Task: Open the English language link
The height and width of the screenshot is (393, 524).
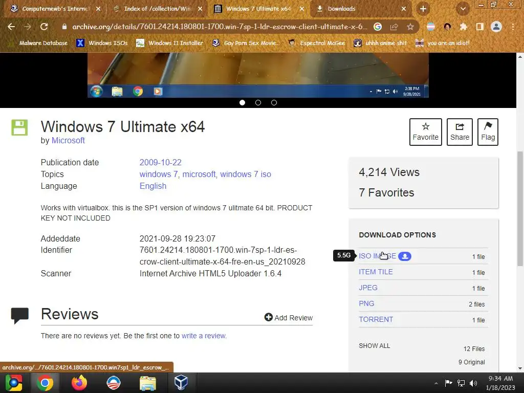Action: pos(152,186)
